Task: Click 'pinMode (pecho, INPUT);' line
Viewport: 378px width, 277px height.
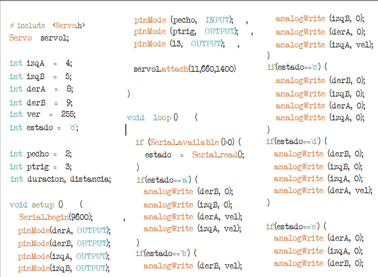Action: tap(184, 20)
